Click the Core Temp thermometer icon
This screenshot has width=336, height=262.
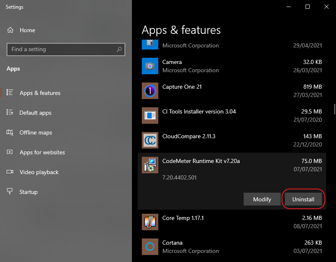150,222
